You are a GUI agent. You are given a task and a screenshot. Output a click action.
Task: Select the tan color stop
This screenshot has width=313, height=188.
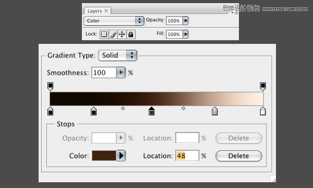[x=214, y=111]
